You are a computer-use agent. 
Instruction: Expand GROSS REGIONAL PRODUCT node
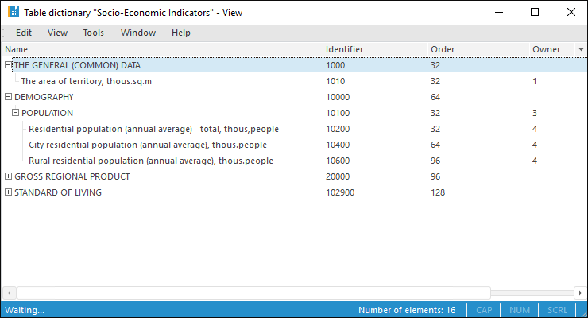8,176
